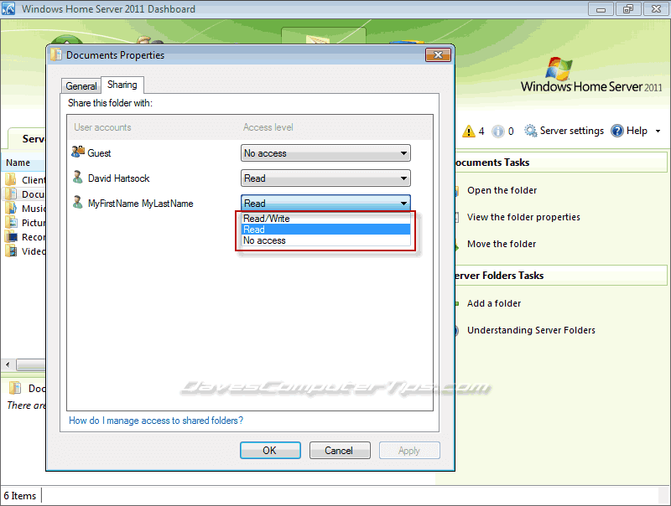Click David Hartsock user icon
The image size is (671, 506).
point(77,177)
